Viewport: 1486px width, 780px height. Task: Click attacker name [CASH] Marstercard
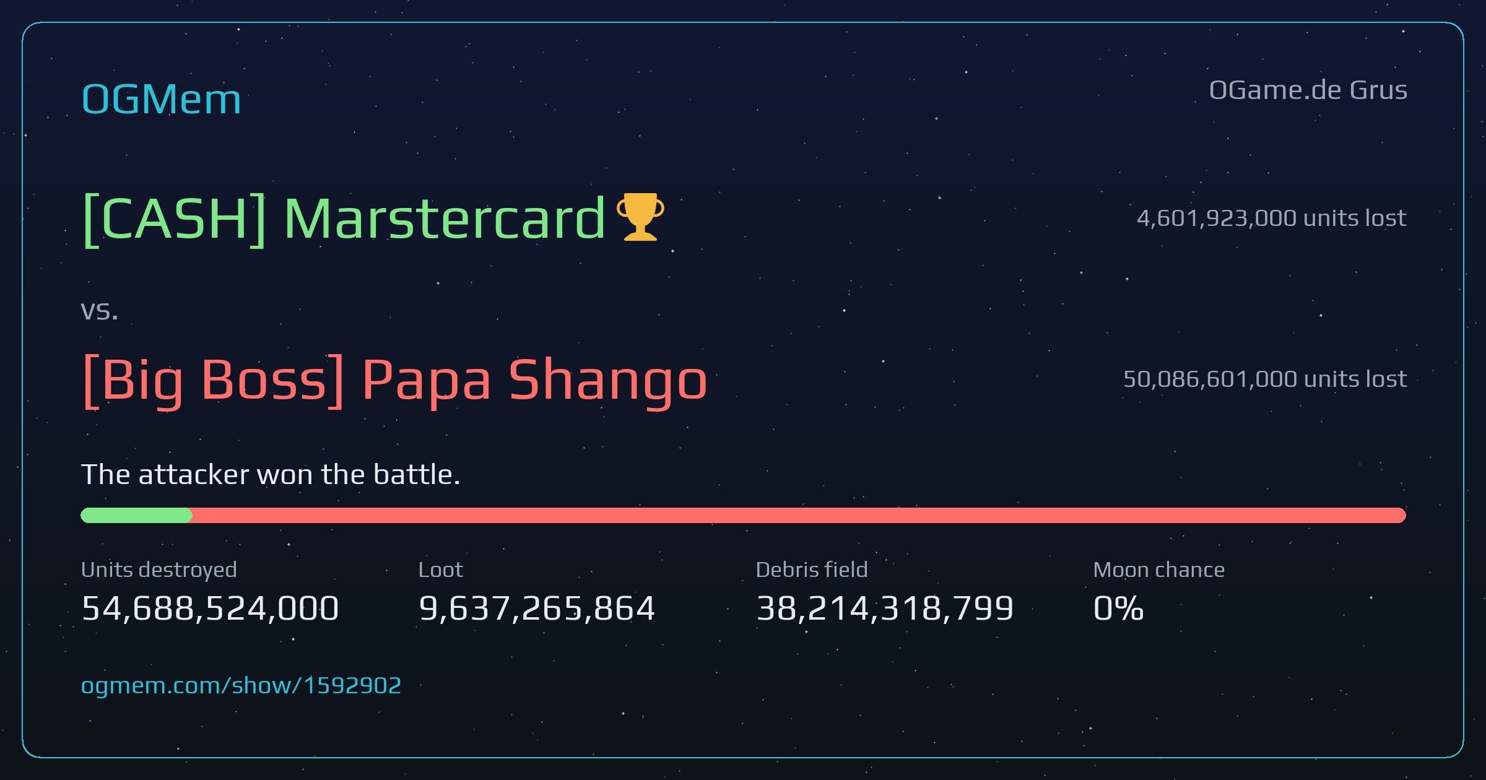coord(344,219)
